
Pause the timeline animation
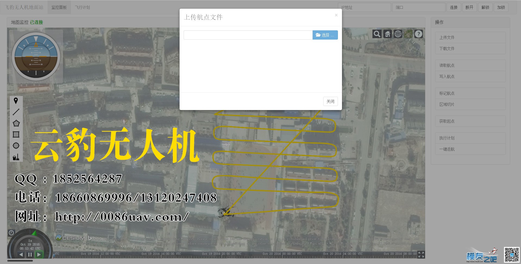30,255
